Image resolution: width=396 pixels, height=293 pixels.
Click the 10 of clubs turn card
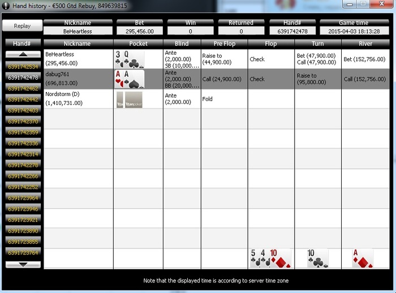317,258
